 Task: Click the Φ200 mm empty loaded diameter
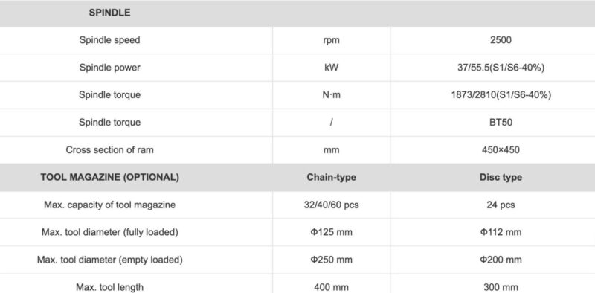501,260
